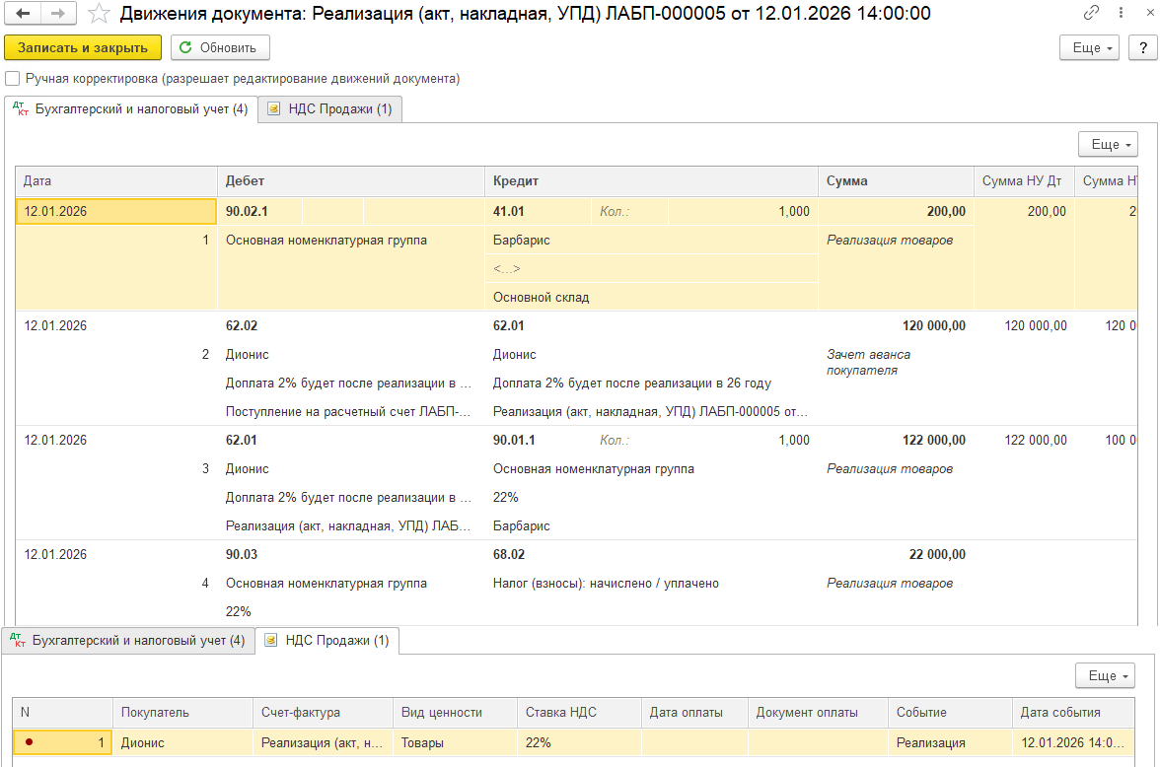Open the Еще menu above the accounting table
This screenshot has height=767, width=1160.
click(x=1109, y=144)
